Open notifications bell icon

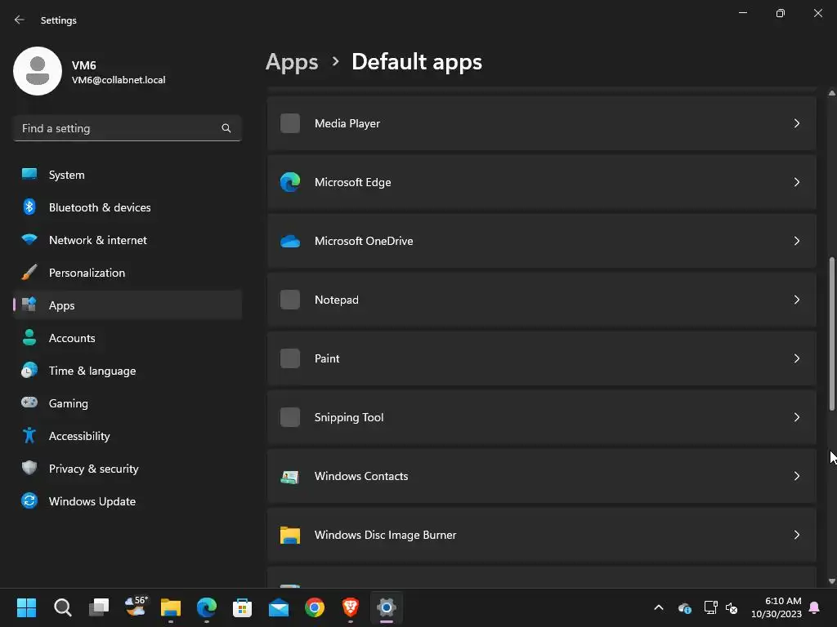(x=815, y=607)
